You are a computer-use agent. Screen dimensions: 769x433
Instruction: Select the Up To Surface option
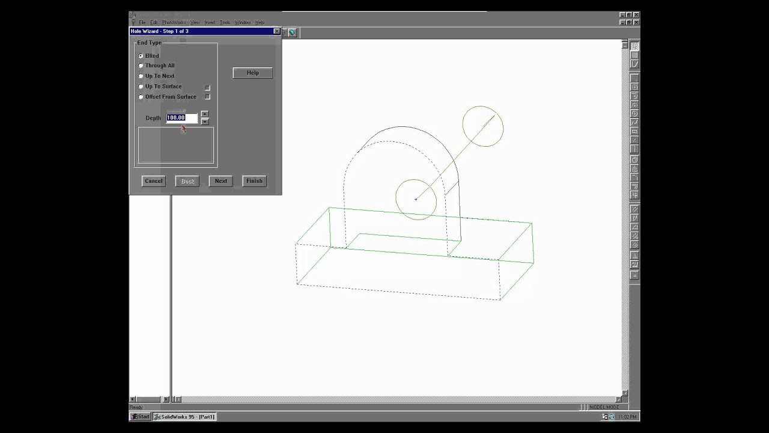point(160,86)
